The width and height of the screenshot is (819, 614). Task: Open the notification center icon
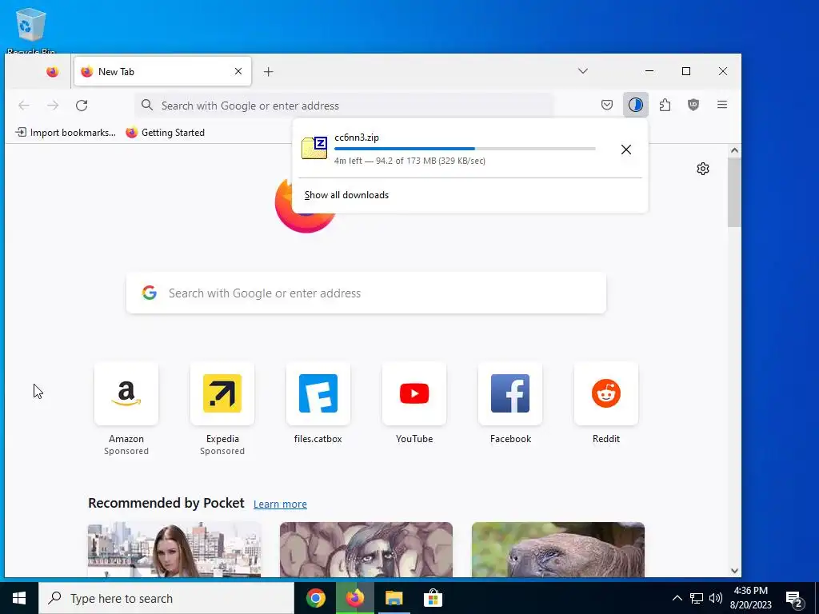pos(794,599)
